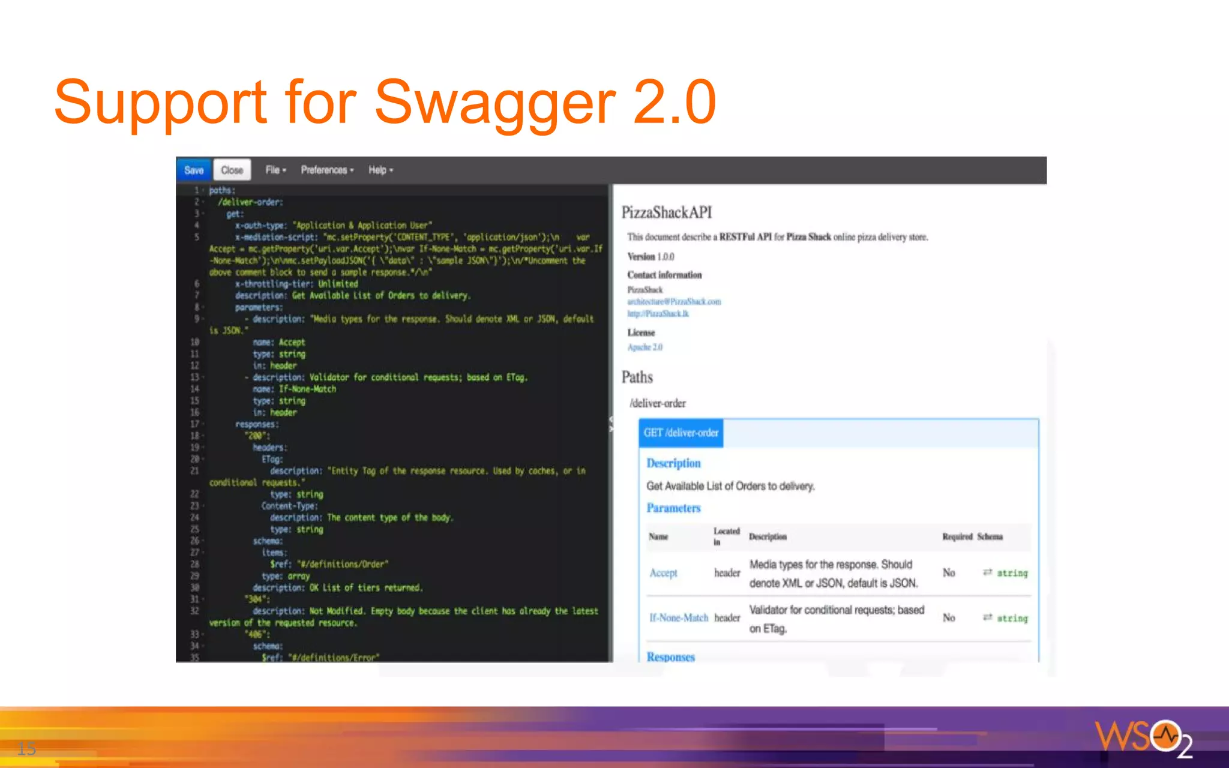
Task: Click the 'name: If-None-Match' code line
Action: point(295,389)
